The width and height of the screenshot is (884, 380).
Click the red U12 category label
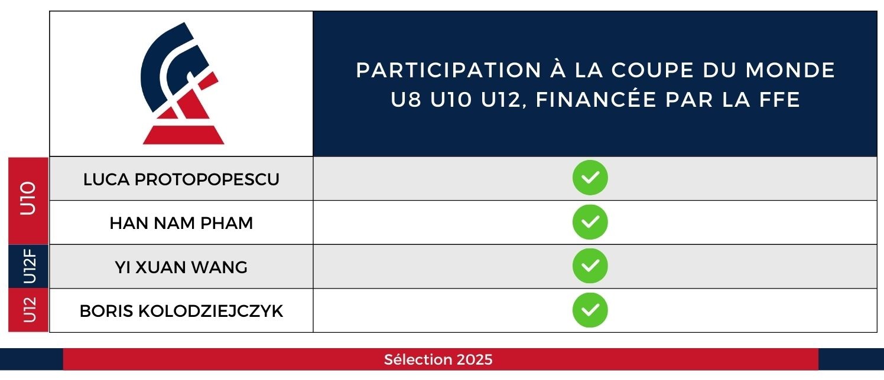tap(28, 310)
